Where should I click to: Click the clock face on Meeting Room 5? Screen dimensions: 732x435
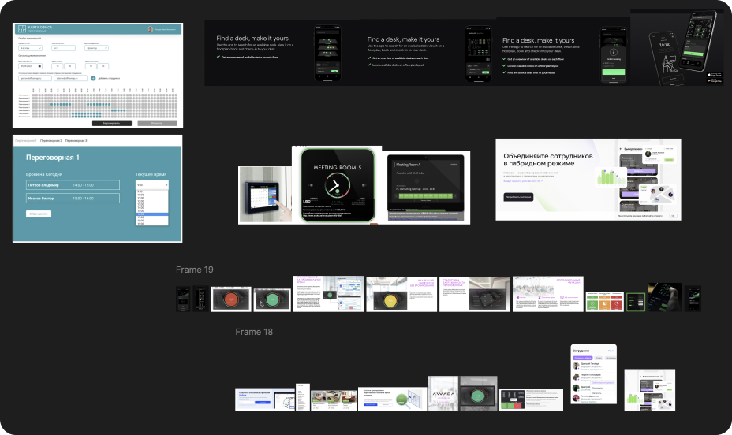pyautogui.click(x=337, y=183)
